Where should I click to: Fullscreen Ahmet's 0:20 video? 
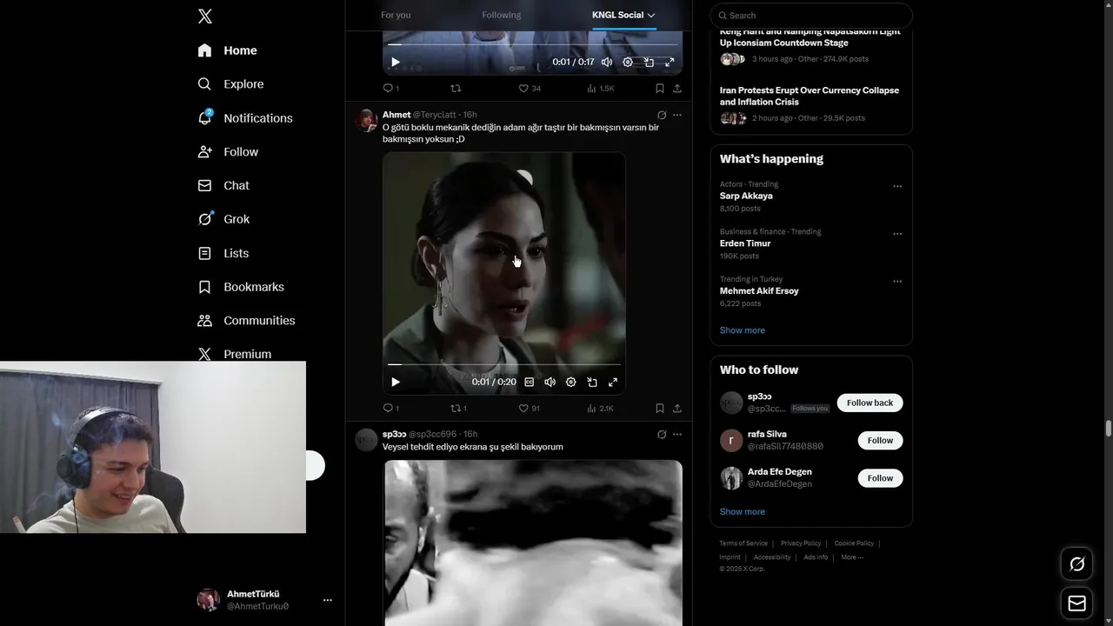[x=613, y=383]
